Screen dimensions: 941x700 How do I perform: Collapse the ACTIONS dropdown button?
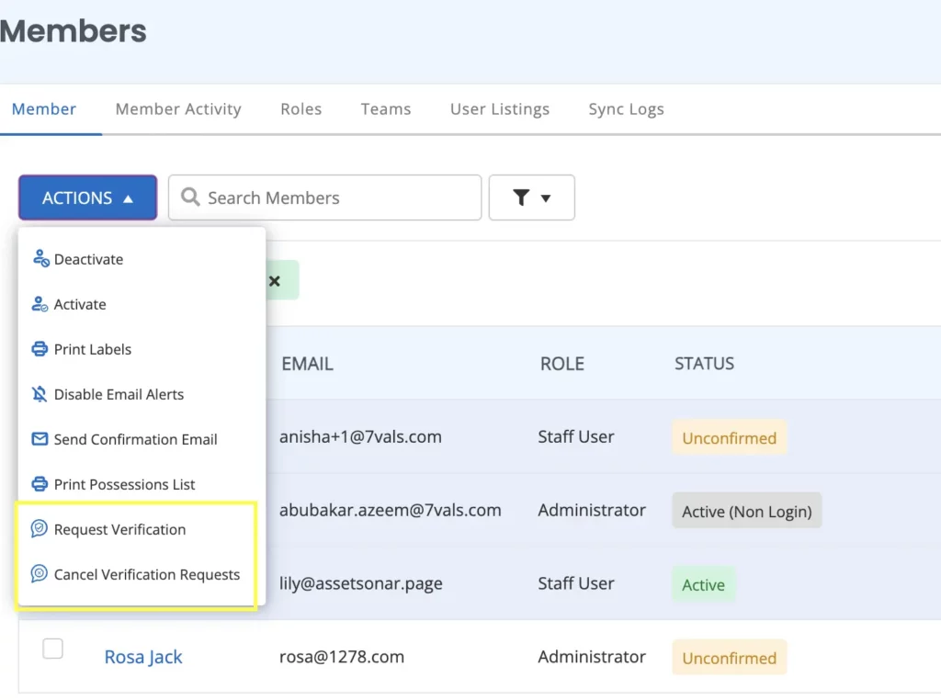click(87, 198)
